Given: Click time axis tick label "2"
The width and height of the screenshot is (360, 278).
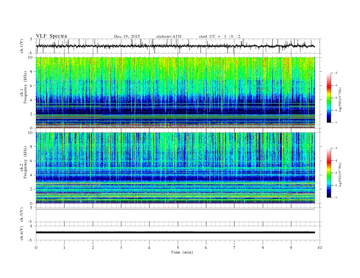Looking at the screenshot, I should coord(93,248).
